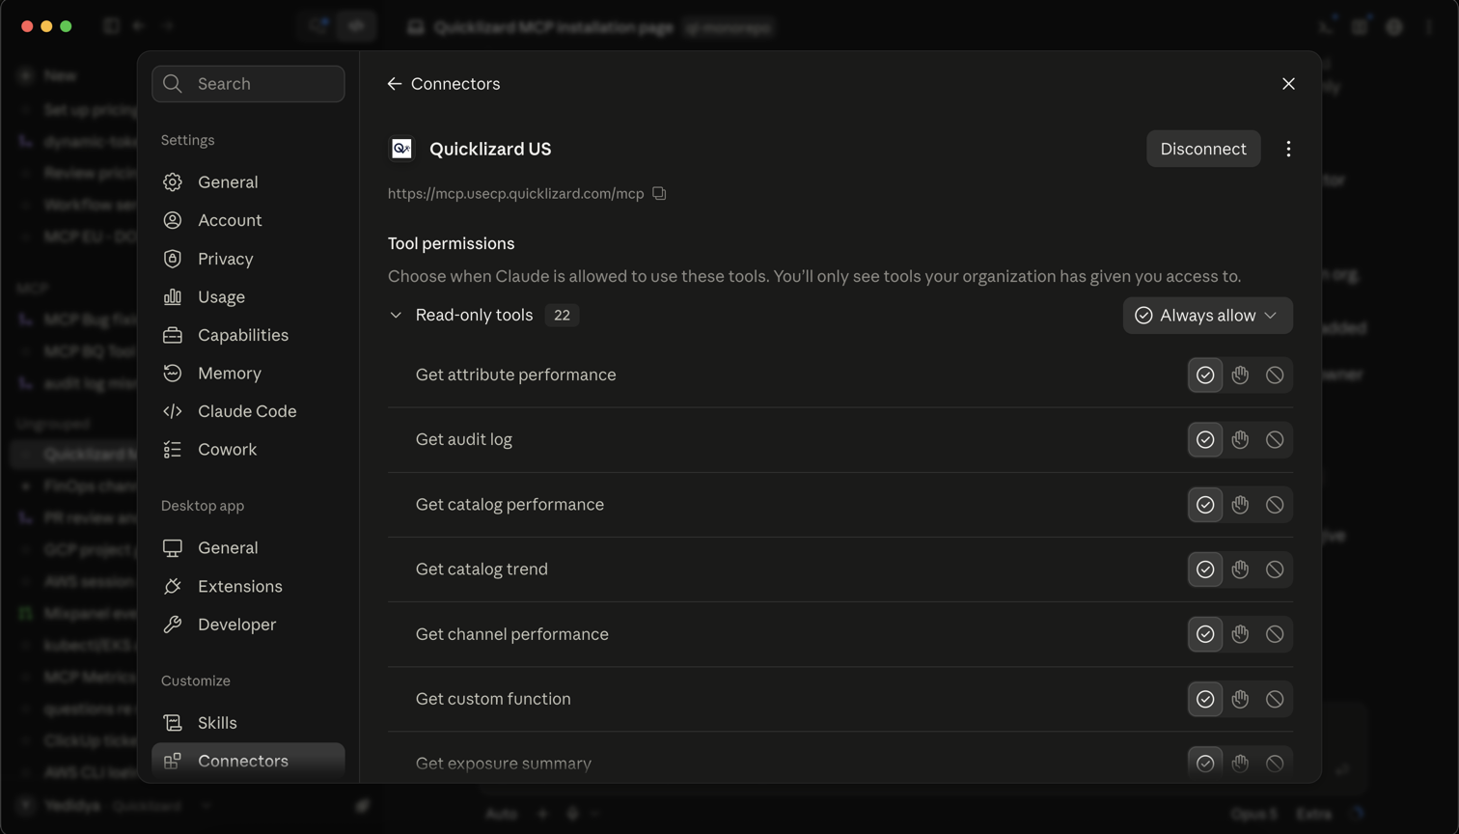Open Privacy settings
Image resolution: width=1459 pixels, height=834 pixels.
248,259
